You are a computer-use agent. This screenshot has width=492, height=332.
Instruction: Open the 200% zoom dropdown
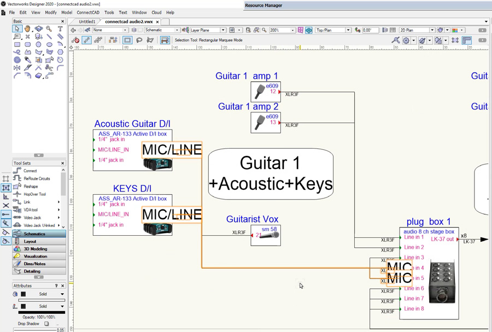(283, 30)
